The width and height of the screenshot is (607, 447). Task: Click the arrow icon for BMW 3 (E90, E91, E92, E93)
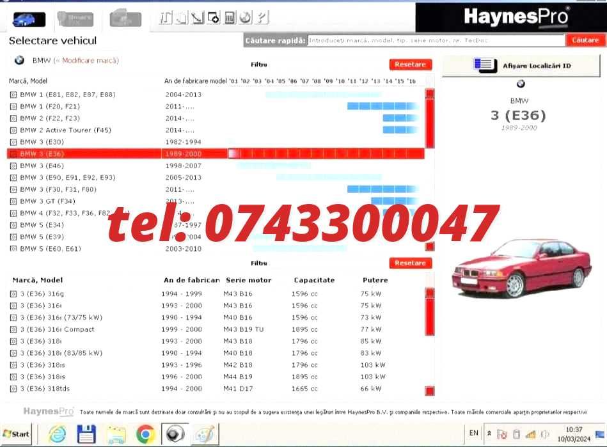coord(13,178)
